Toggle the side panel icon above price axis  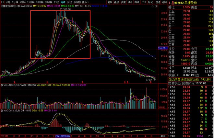pos(156,6)
